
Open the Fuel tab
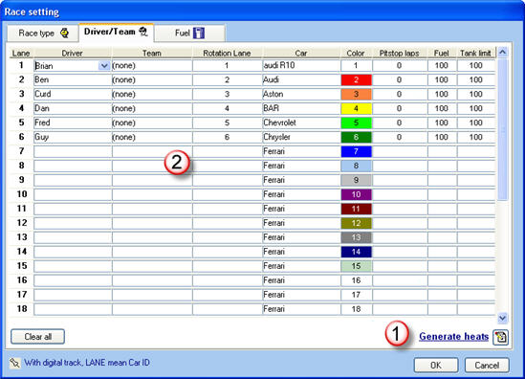pos(189,33)
